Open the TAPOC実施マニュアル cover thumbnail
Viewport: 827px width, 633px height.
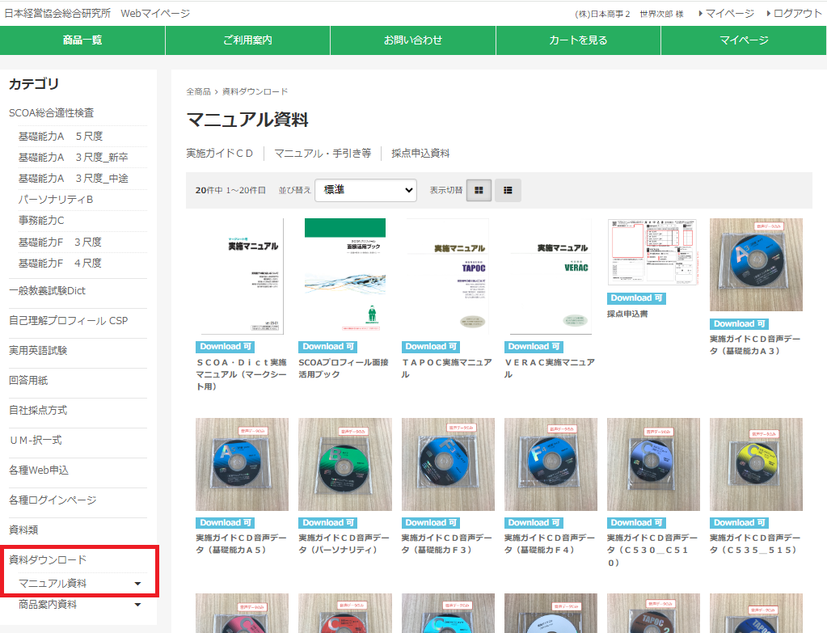pos(448,276)
